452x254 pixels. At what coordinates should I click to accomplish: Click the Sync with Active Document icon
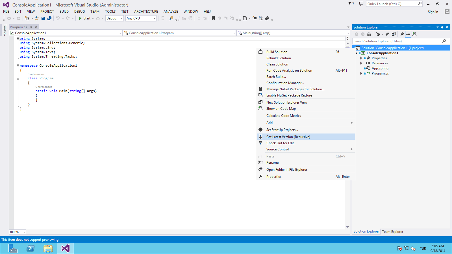click(387, 34)
